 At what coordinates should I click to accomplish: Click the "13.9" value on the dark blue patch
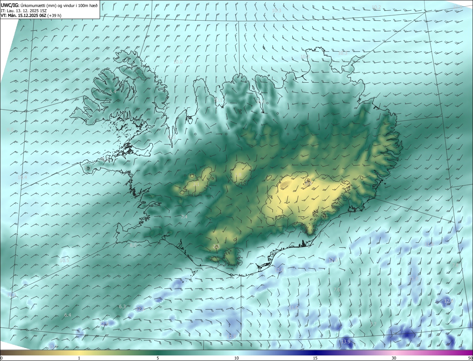click(346, 342)
